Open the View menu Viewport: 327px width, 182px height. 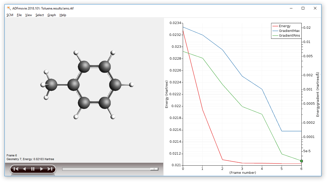[x=28, y=15]
